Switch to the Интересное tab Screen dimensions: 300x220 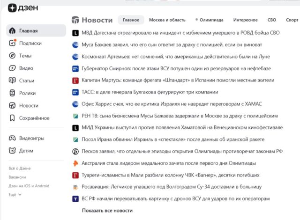click(245, 20)
